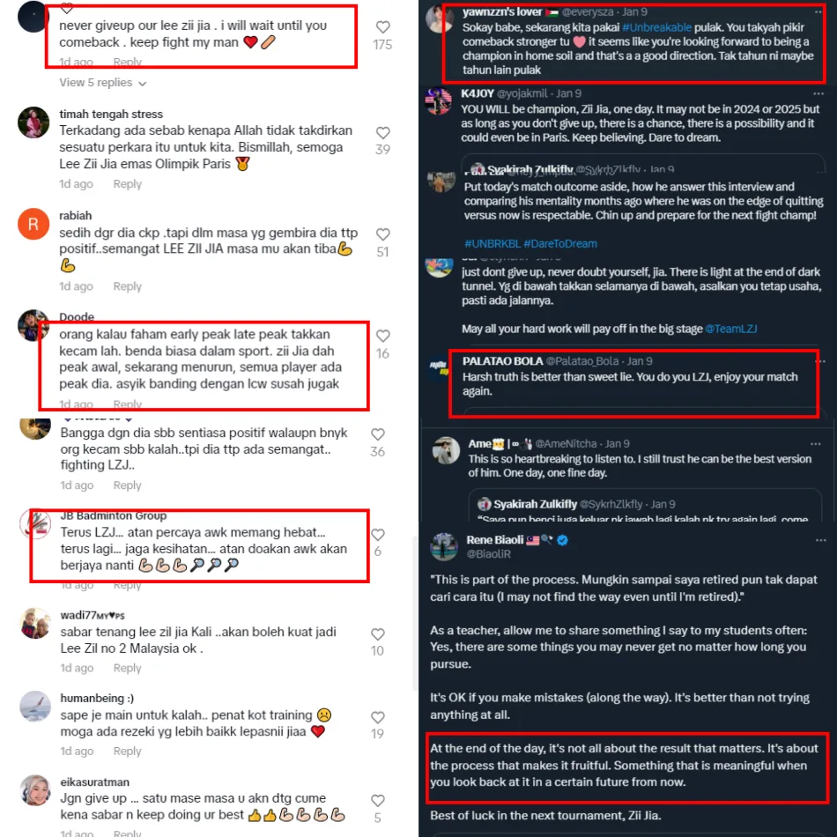Expand View 5 replies
Viewport: 837px width, 837px height.
(102, 83)
